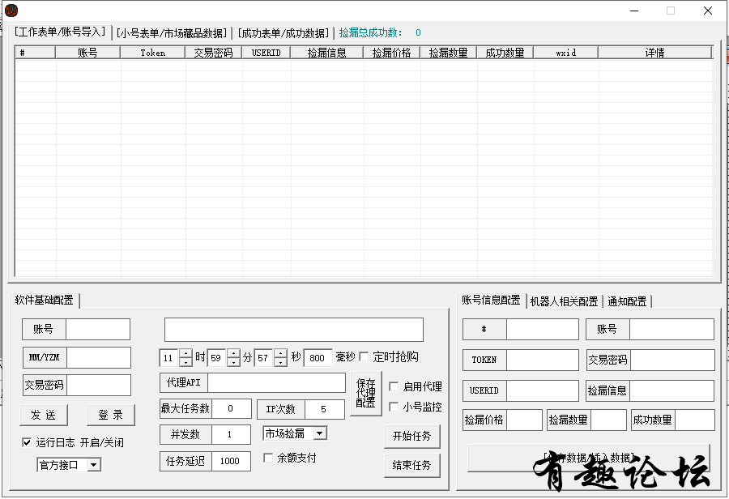Click the minute field showing 59
This screenshot has height=499, width=729.
[218, 357]
